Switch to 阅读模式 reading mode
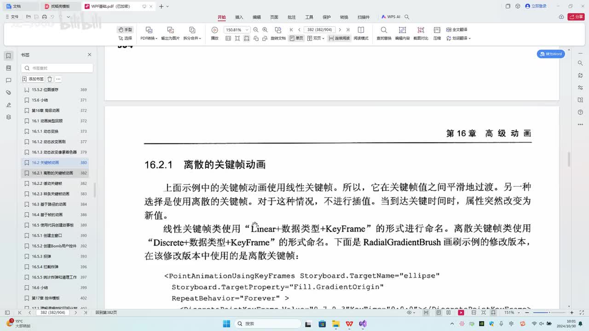589x331 pixels. (361, 34)
